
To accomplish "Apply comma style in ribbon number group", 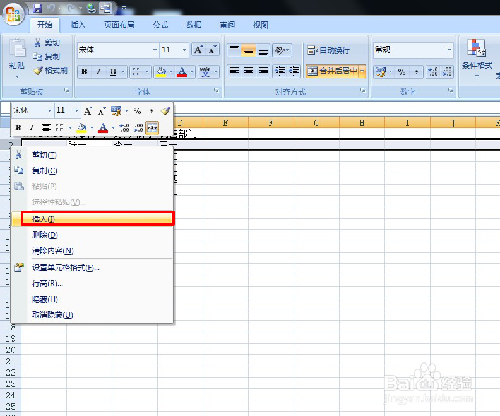I will [x=416, y=72].
